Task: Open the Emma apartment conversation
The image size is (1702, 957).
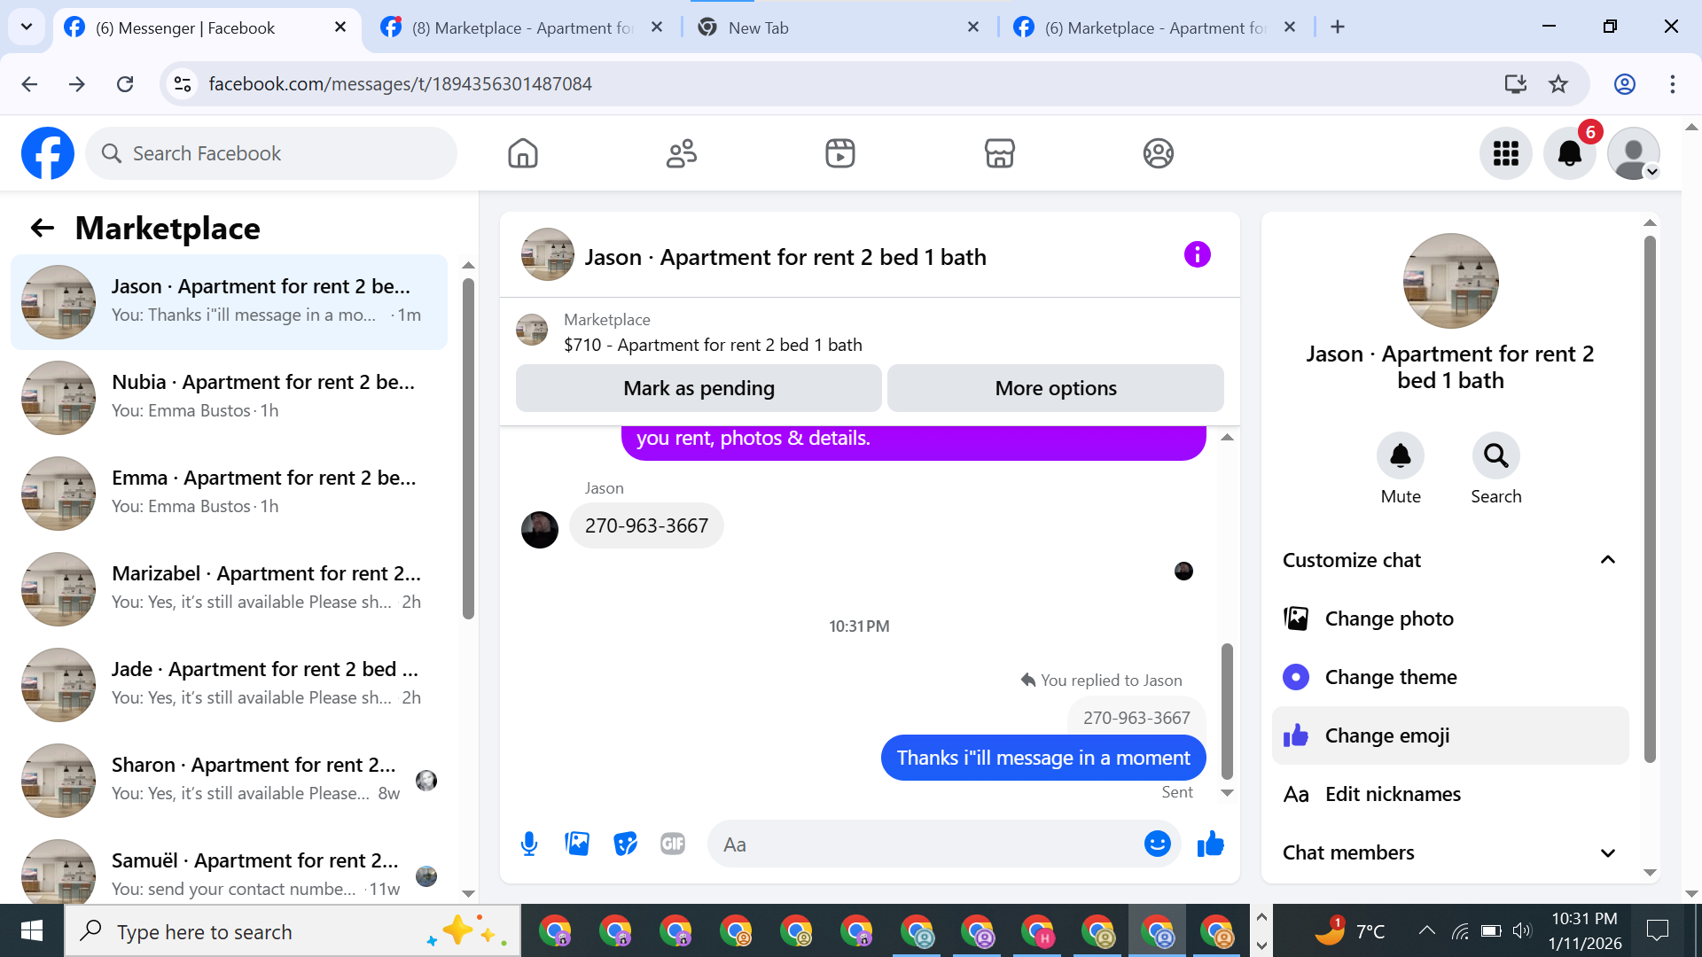Action: tap(229, 494)
